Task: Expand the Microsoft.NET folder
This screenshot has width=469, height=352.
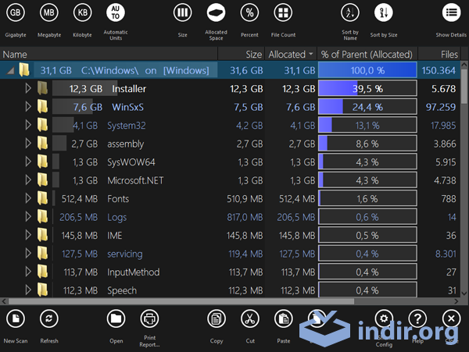Action: [28, 180]
